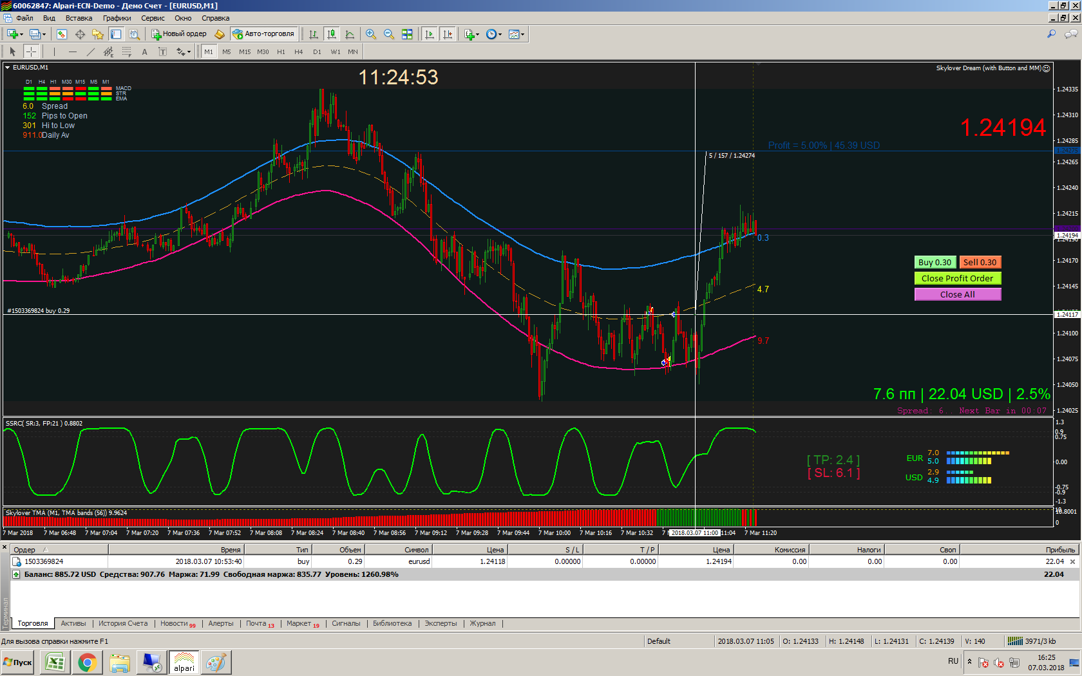Open the Сервис menu
This screenshot has width=1082, height=676.
pos(153,18)
